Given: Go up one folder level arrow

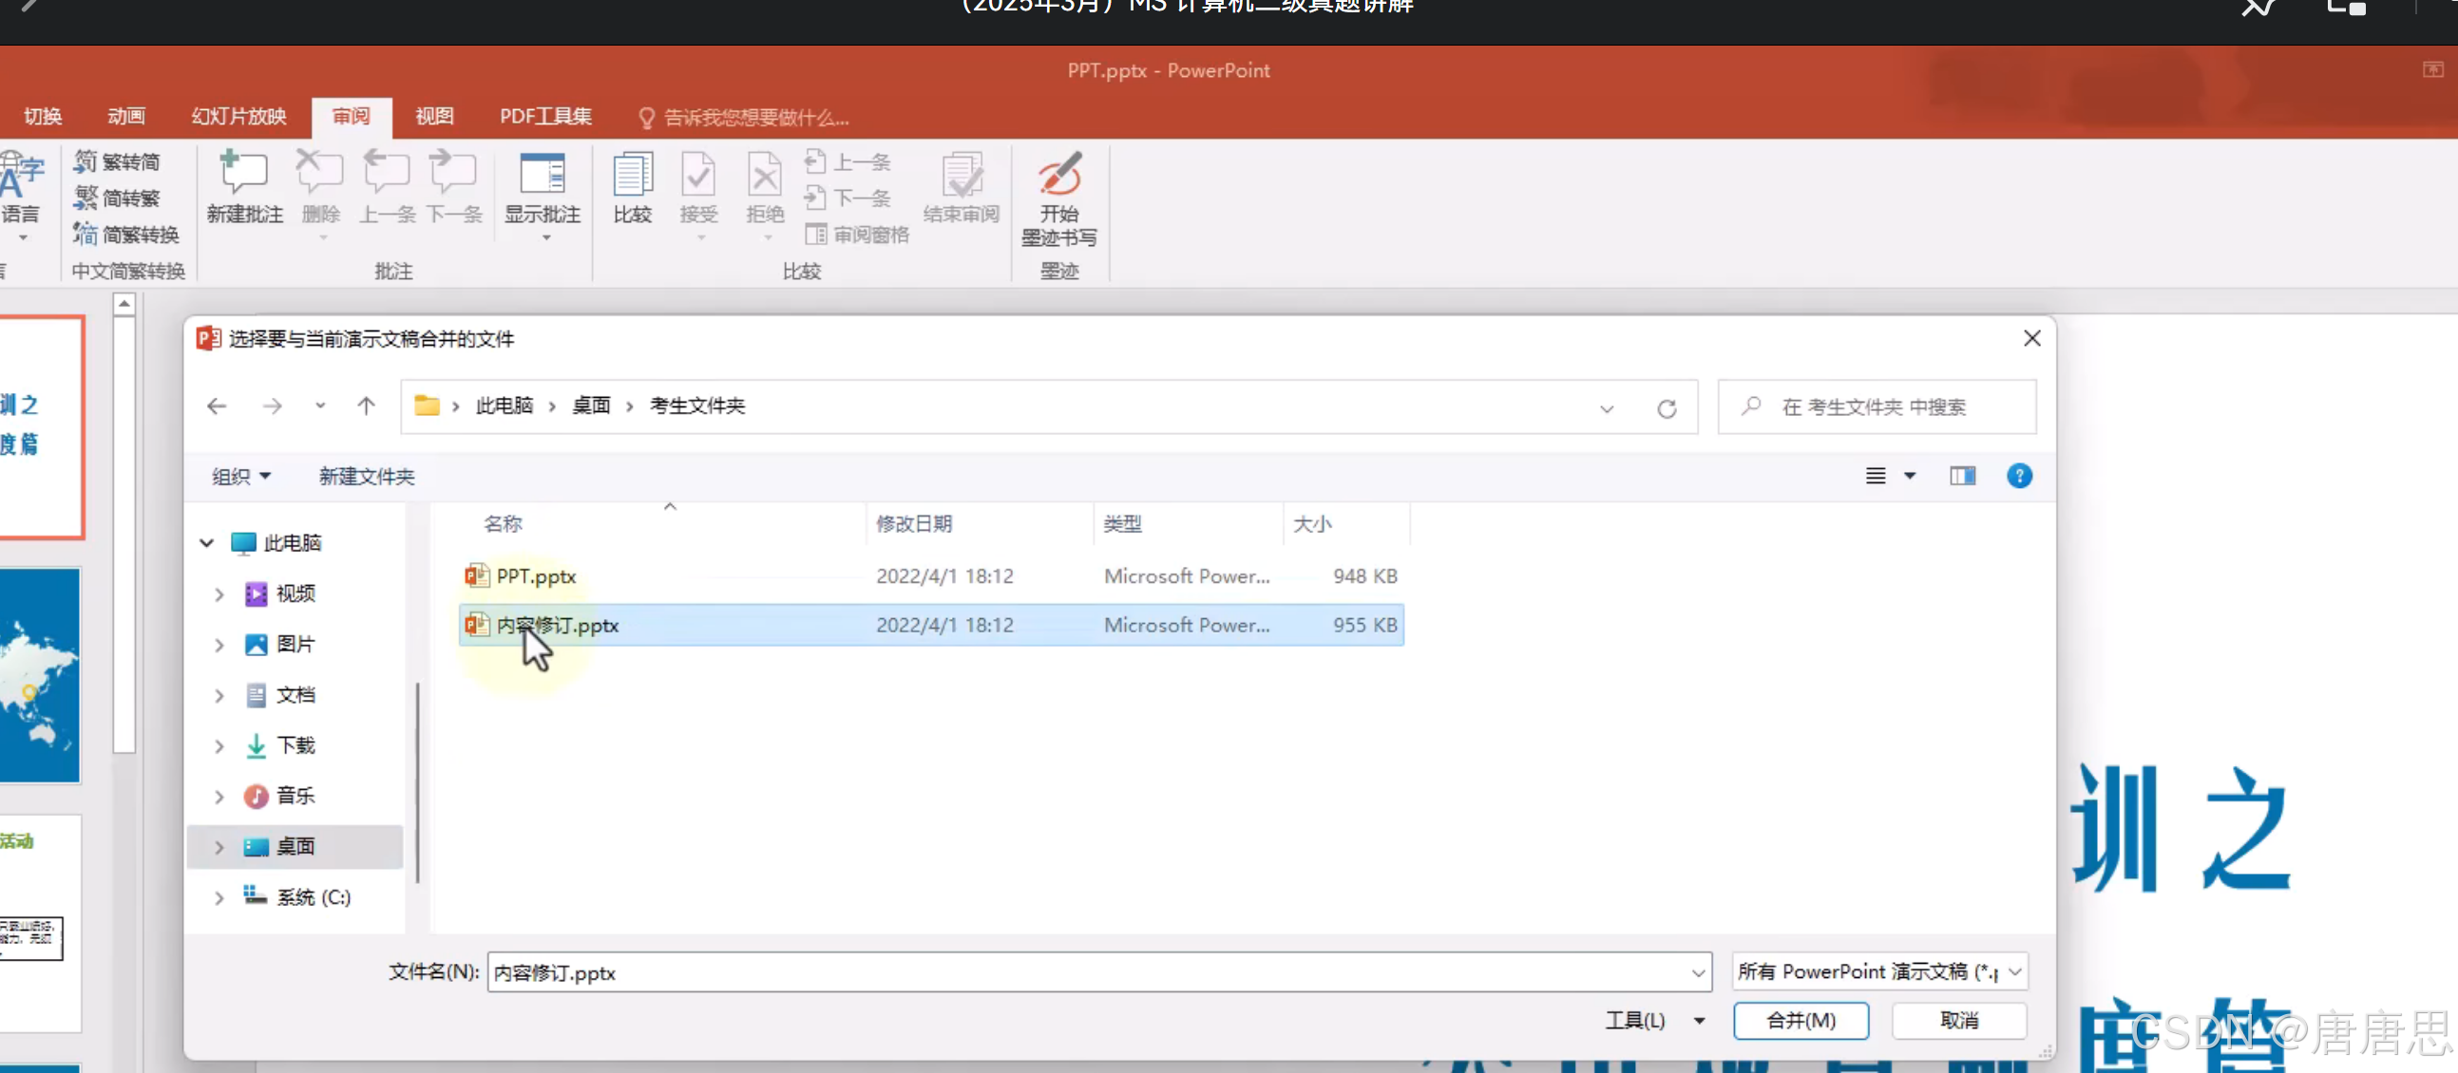Looking at the screenshot, I should [x=367, y=406].
